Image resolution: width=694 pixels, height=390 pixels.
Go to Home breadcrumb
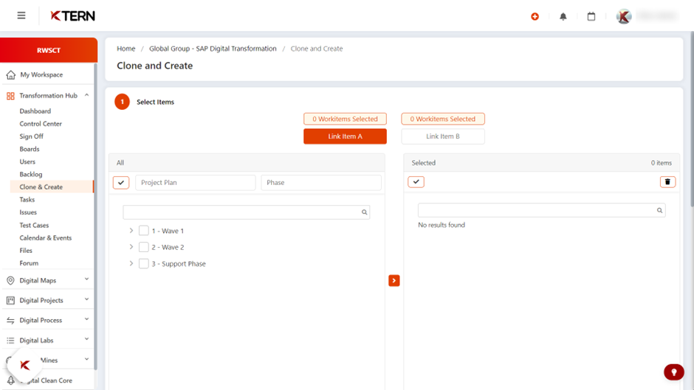[126, 49]
